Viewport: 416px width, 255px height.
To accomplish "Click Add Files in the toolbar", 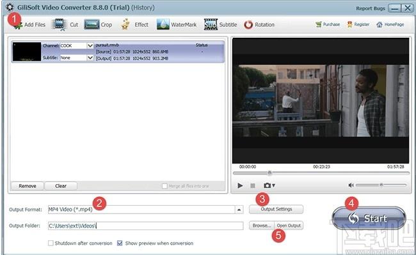I will tap(29, 25).
